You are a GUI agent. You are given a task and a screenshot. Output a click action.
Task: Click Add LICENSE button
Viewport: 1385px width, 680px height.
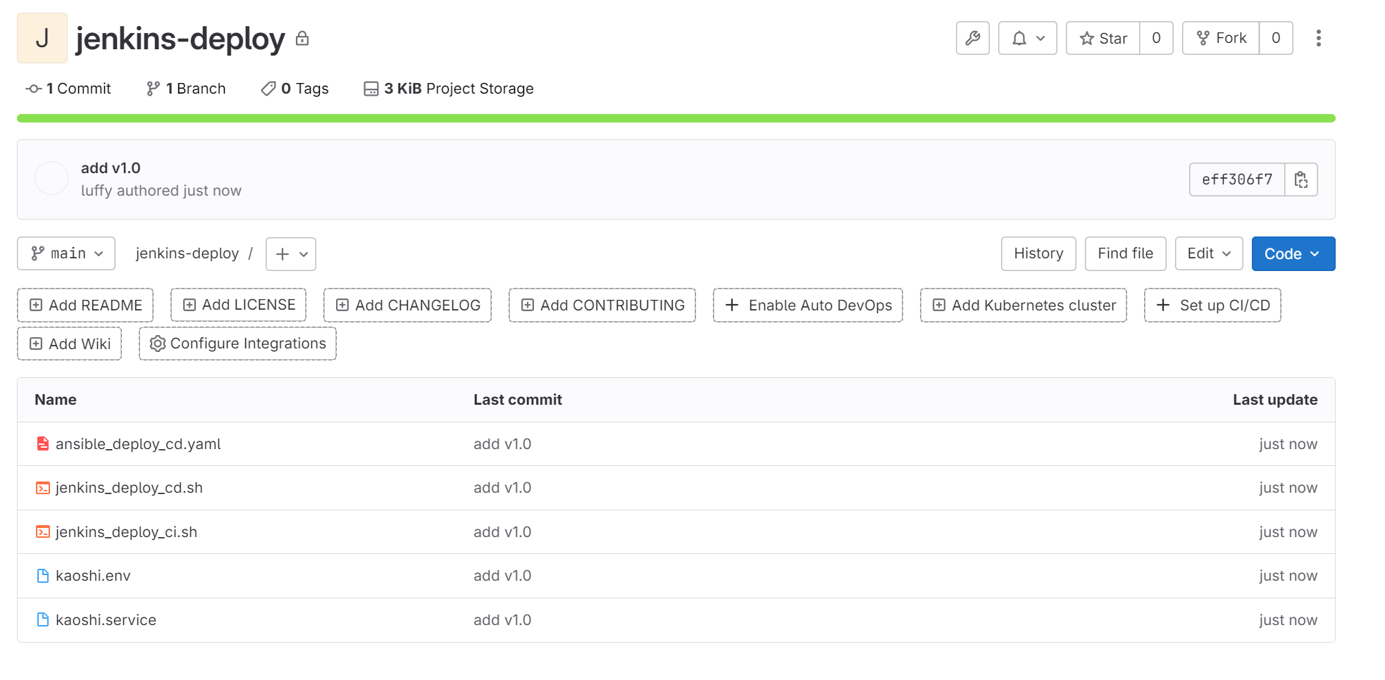point(239,305)
